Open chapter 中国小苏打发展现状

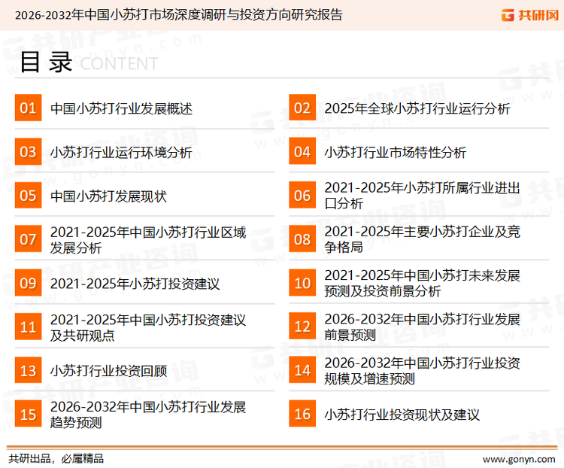click(x=108, y=196)
